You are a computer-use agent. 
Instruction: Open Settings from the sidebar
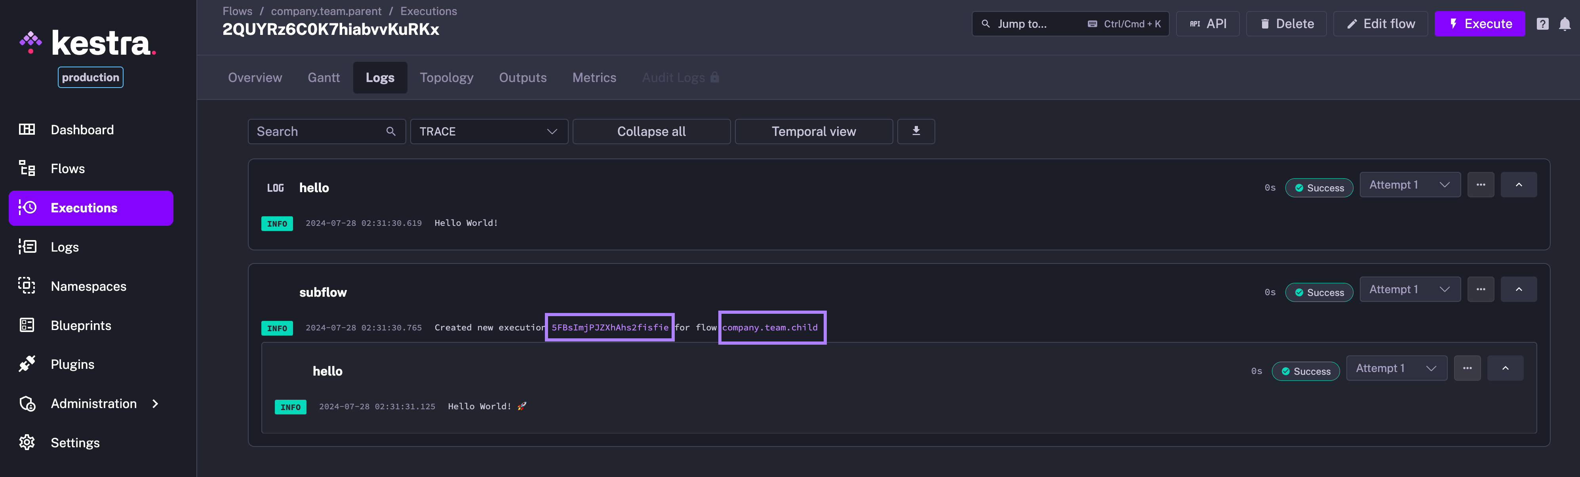click(x=75, y=443)
